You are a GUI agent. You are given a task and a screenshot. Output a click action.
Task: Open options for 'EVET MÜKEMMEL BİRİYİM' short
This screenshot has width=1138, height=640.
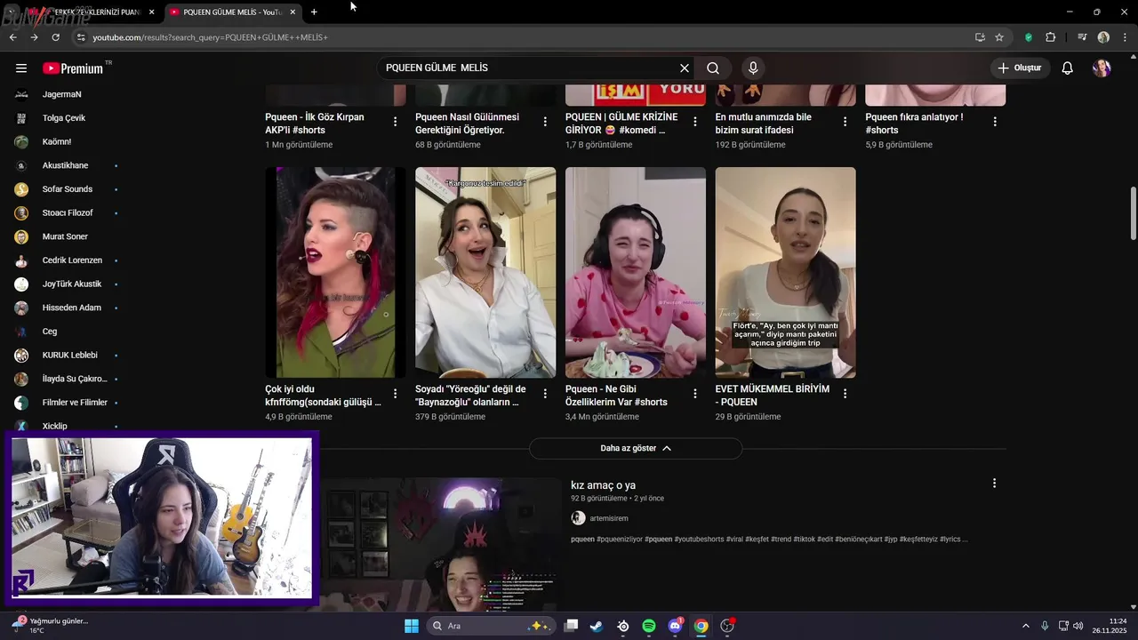845,394
